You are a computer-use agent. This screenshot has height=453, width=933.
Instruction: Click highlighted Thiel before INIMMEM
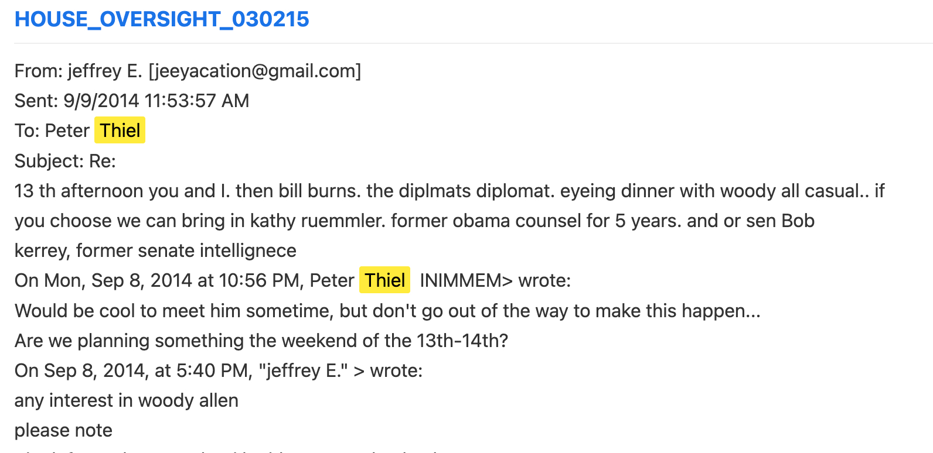[x=384, y=280]
